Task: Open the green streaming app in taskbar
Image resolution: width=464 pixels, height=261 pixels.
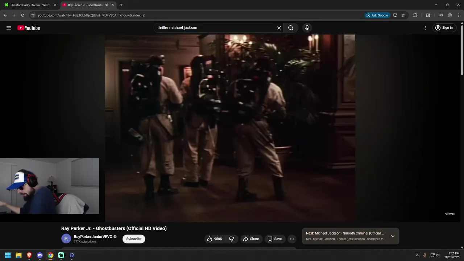Action: [61, 255]
